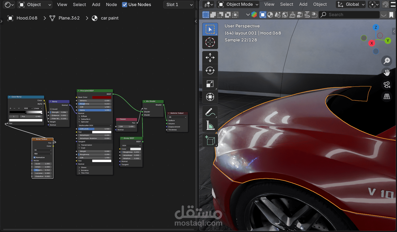Select the Measure ruler tool
397x232 pixels.
(x=210, y=125)
